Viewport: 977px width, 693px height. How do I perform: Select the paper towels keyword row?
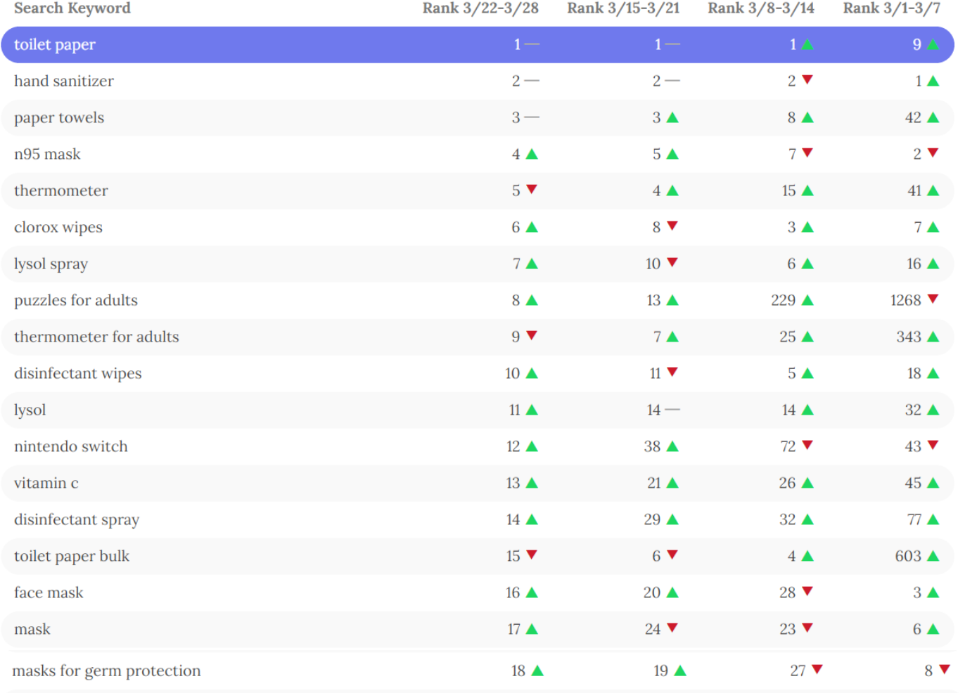[x=59, y=117]
